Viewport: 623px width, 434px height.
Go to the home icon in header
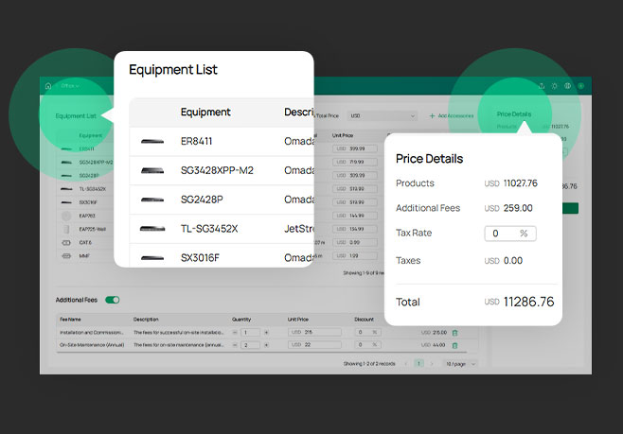point(48,86)
